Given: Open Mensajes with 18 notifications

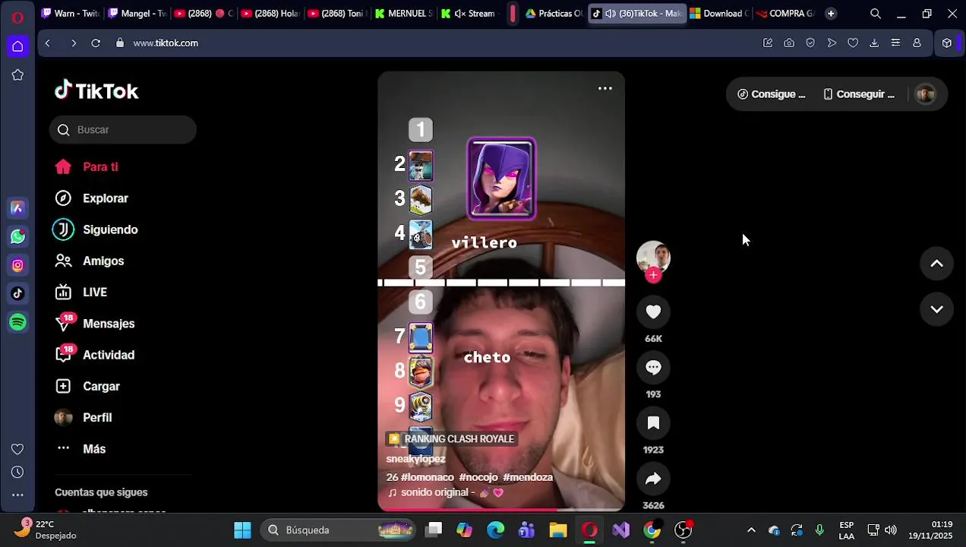Looking at the screenshot, I should pyautogui.click(x=95, y=324).
